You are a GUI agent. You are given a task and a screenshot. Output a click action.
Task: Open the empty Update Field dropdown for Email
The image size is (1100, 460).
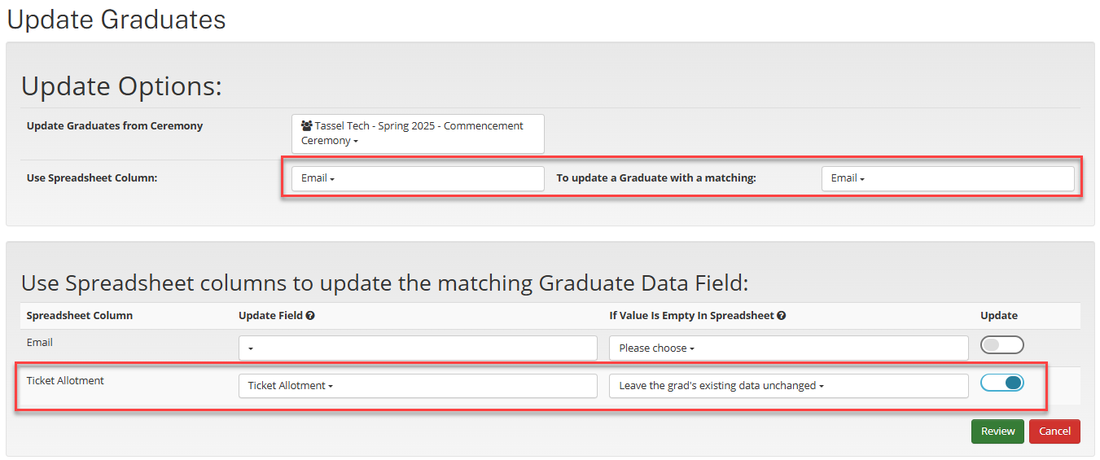point(417,348)
